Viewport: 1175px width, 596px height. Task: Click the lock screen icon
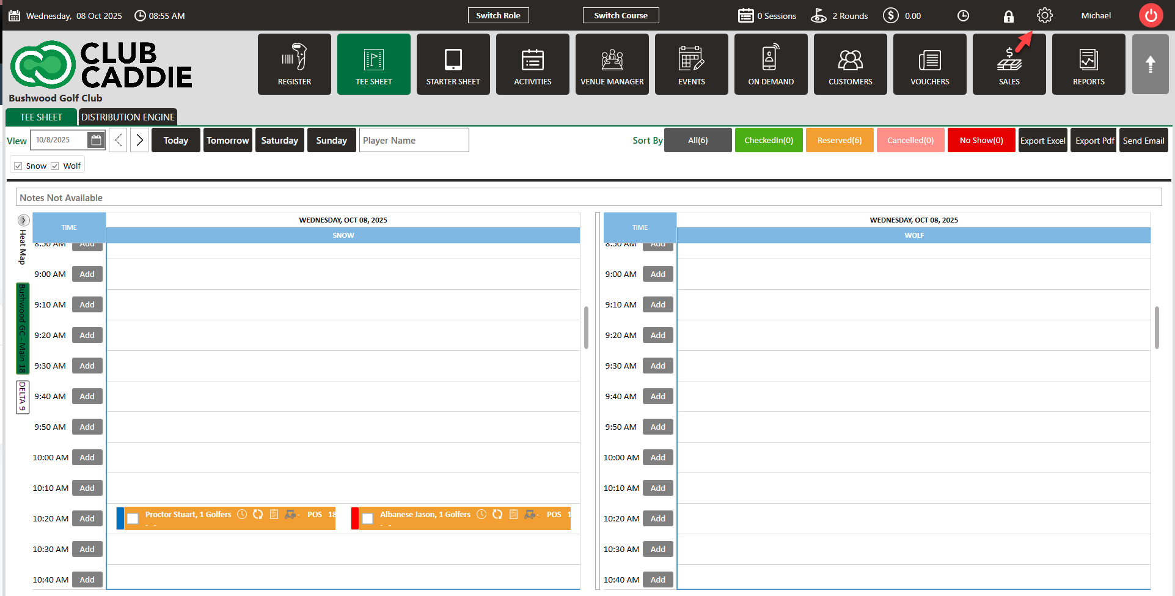coord(1008,17)
